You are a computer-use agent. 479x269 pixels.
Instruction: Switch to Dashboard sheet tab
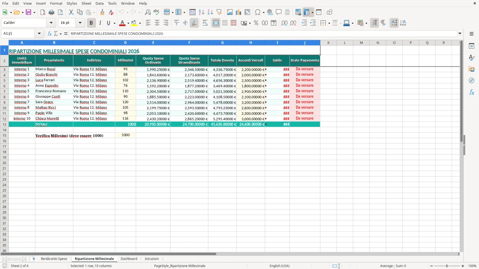[x=129, y=259]
